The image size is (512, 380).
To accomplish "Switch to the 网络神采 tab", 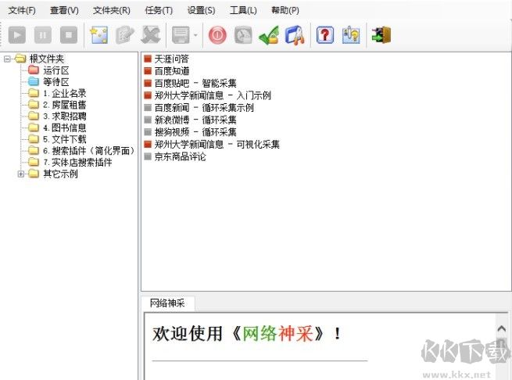I will 167,303.
